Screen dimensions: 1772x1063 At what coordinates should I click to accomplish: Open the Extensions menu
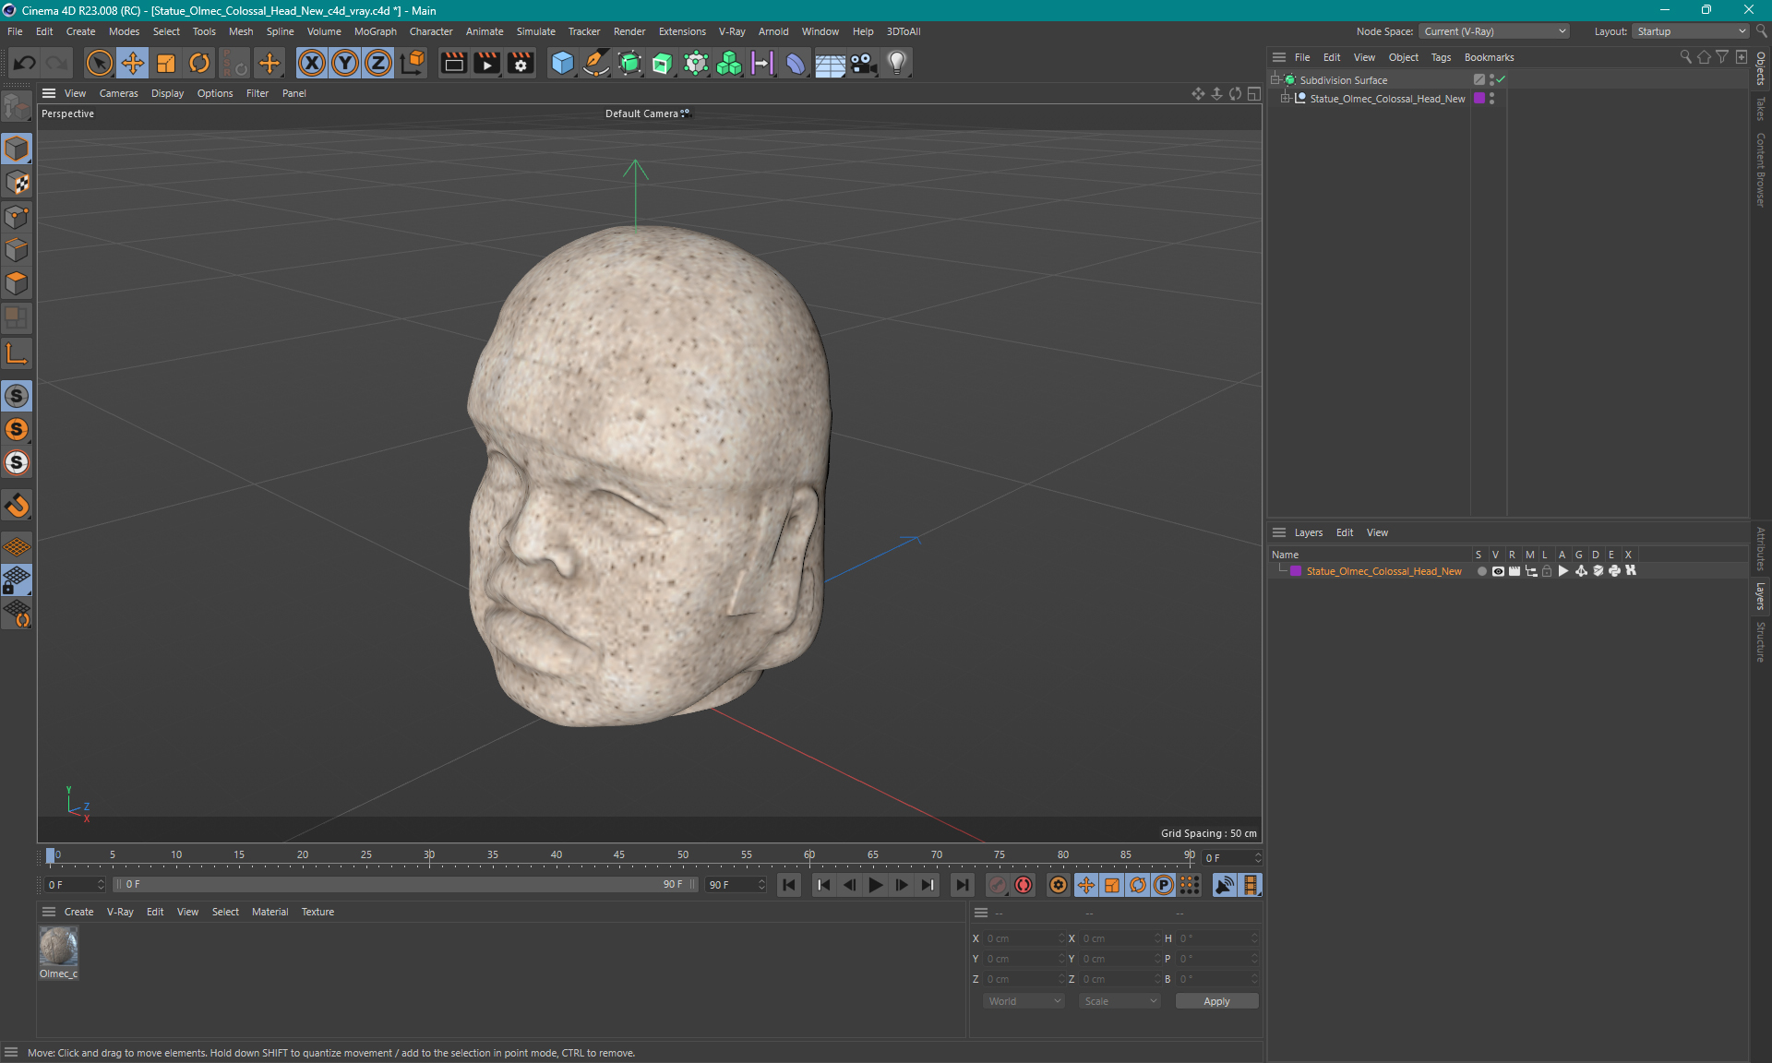coord(682,31)
